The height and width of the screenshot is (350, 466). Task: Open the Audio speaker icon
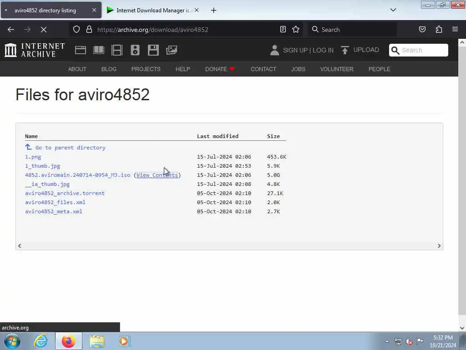tap(135, 50)
